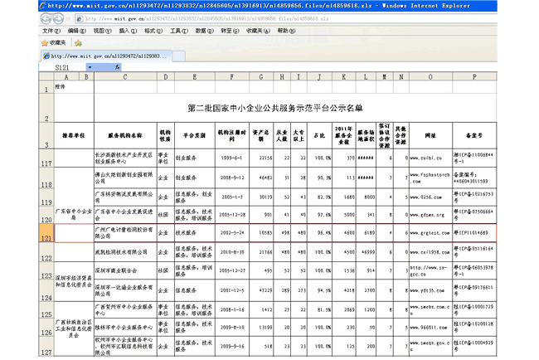Image resolution: width=539 pixels, height=360 pixels.
Task: Open the 编辑(E) menu
Action: pos(76,31)
